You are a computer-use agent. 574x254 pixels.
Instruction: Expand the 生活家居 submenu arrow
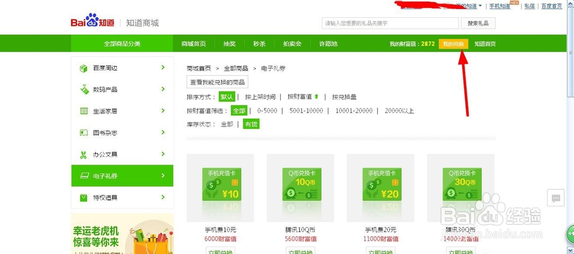(x=163, y=111)
